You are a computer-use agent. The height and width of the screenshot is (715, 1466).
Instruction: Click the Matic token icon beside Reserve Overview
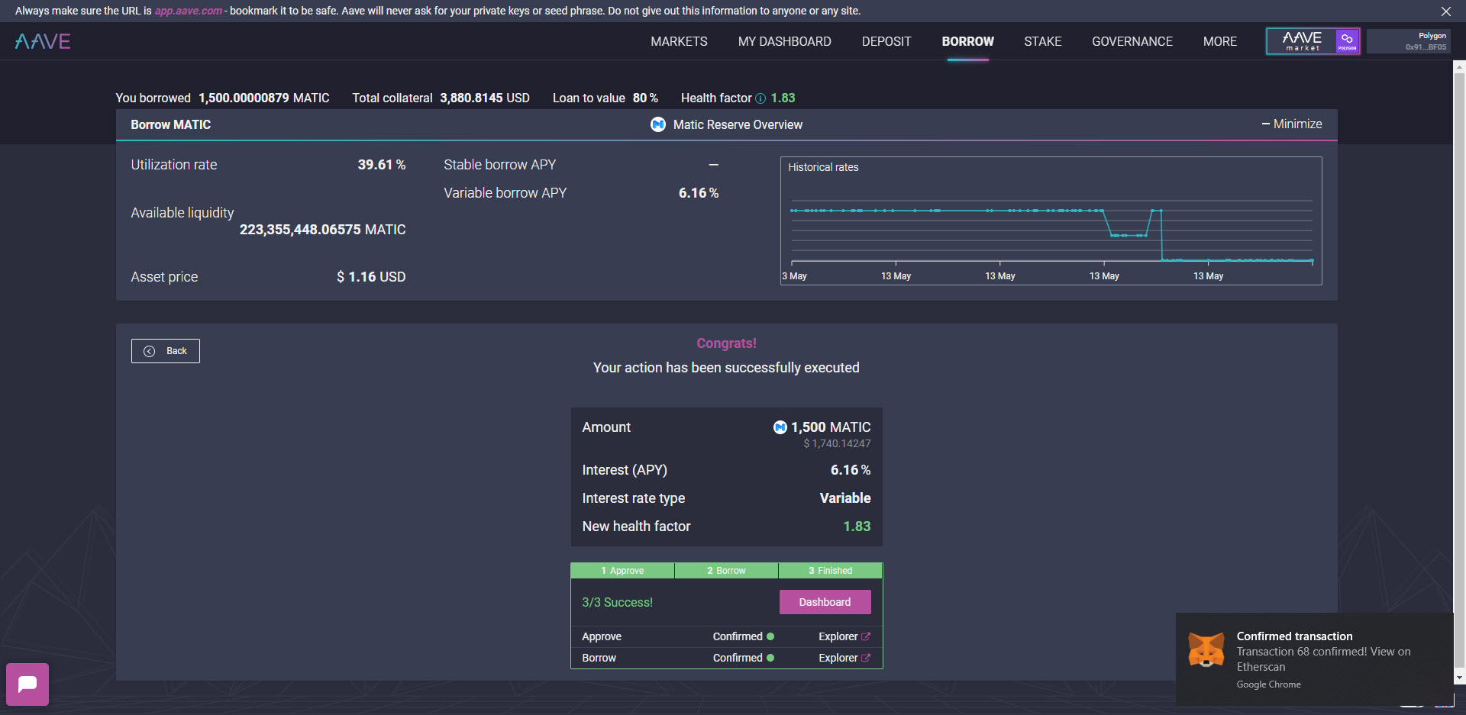point(658,124)
